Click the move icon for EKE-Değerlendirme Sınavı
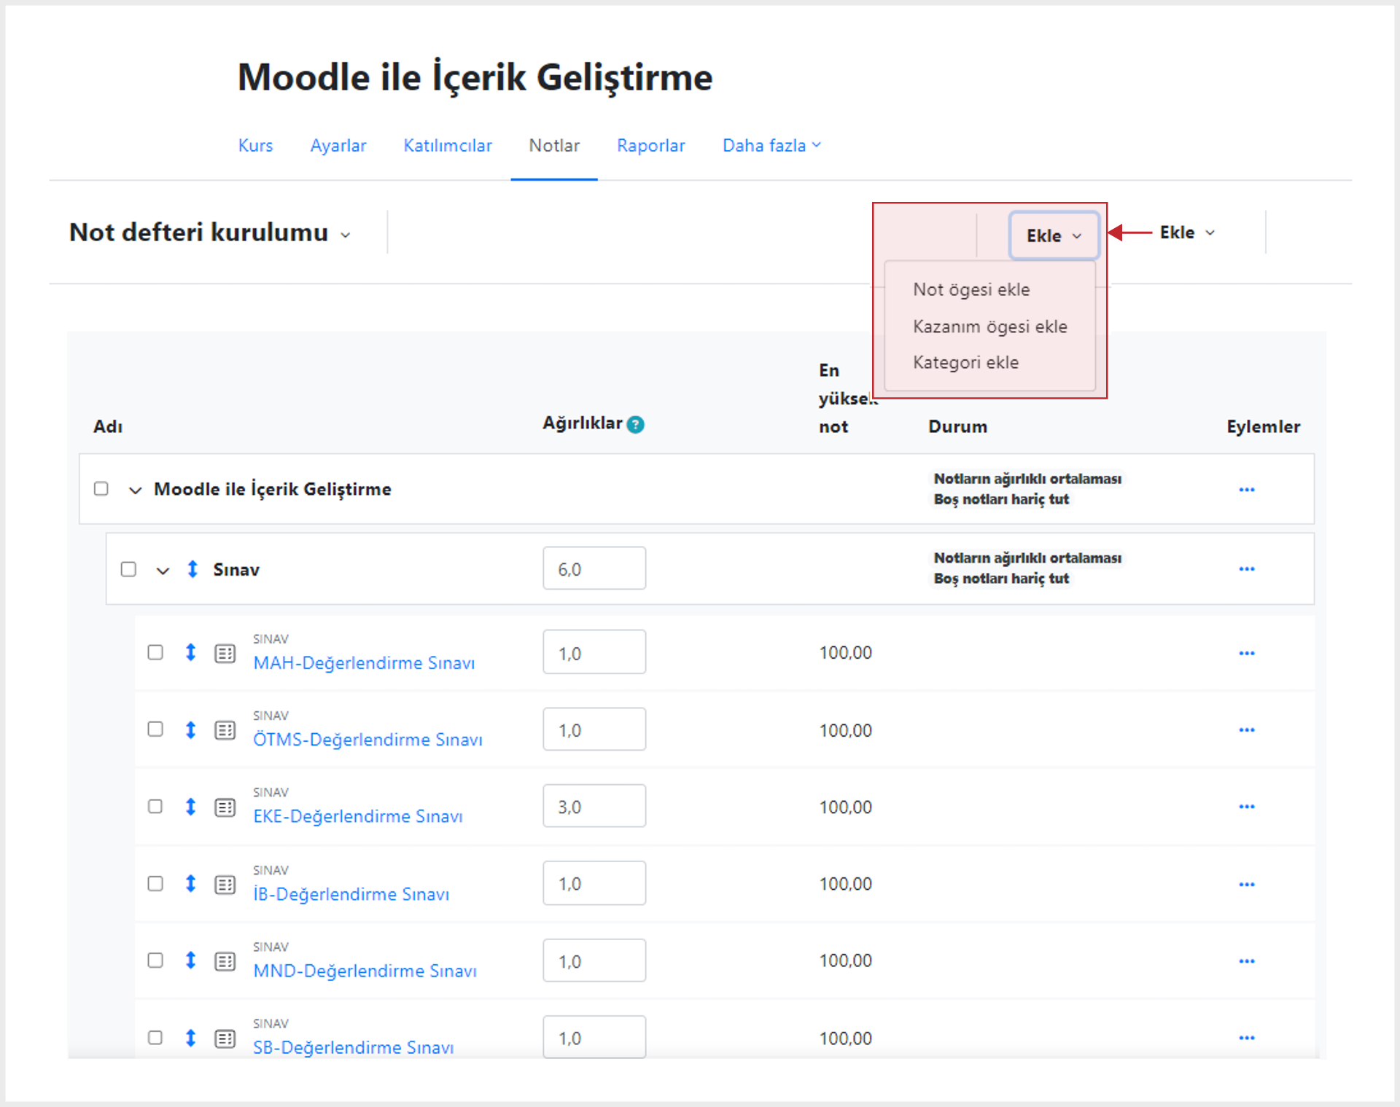Image resolution: width=1400 pixels, height=1107 pixels. tap(191, 807)
